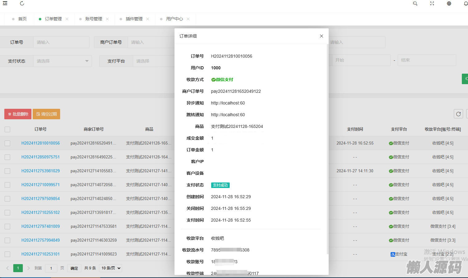Open order link H2024112850975751

pos(40,157)
